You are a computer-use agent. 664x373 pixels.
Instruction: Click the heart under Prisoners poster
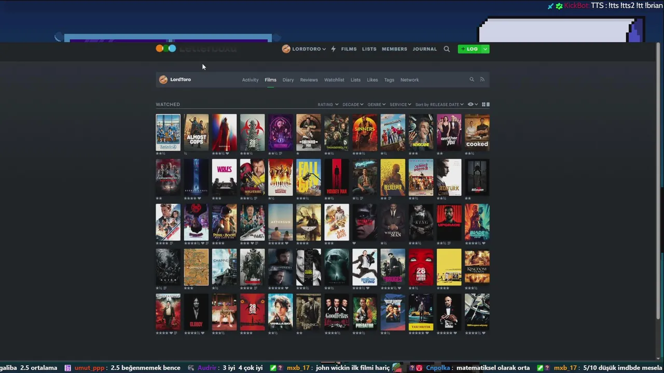(287, 288)
